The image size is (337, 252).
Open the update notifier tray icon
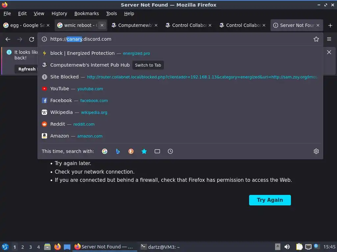pos(317,246)
